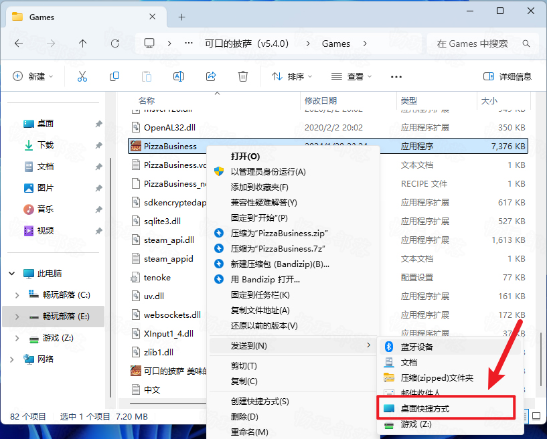Screen dimensions: 547x439
Task: Open the 查看 view dropdown
Action: click(x=351, y=76)
